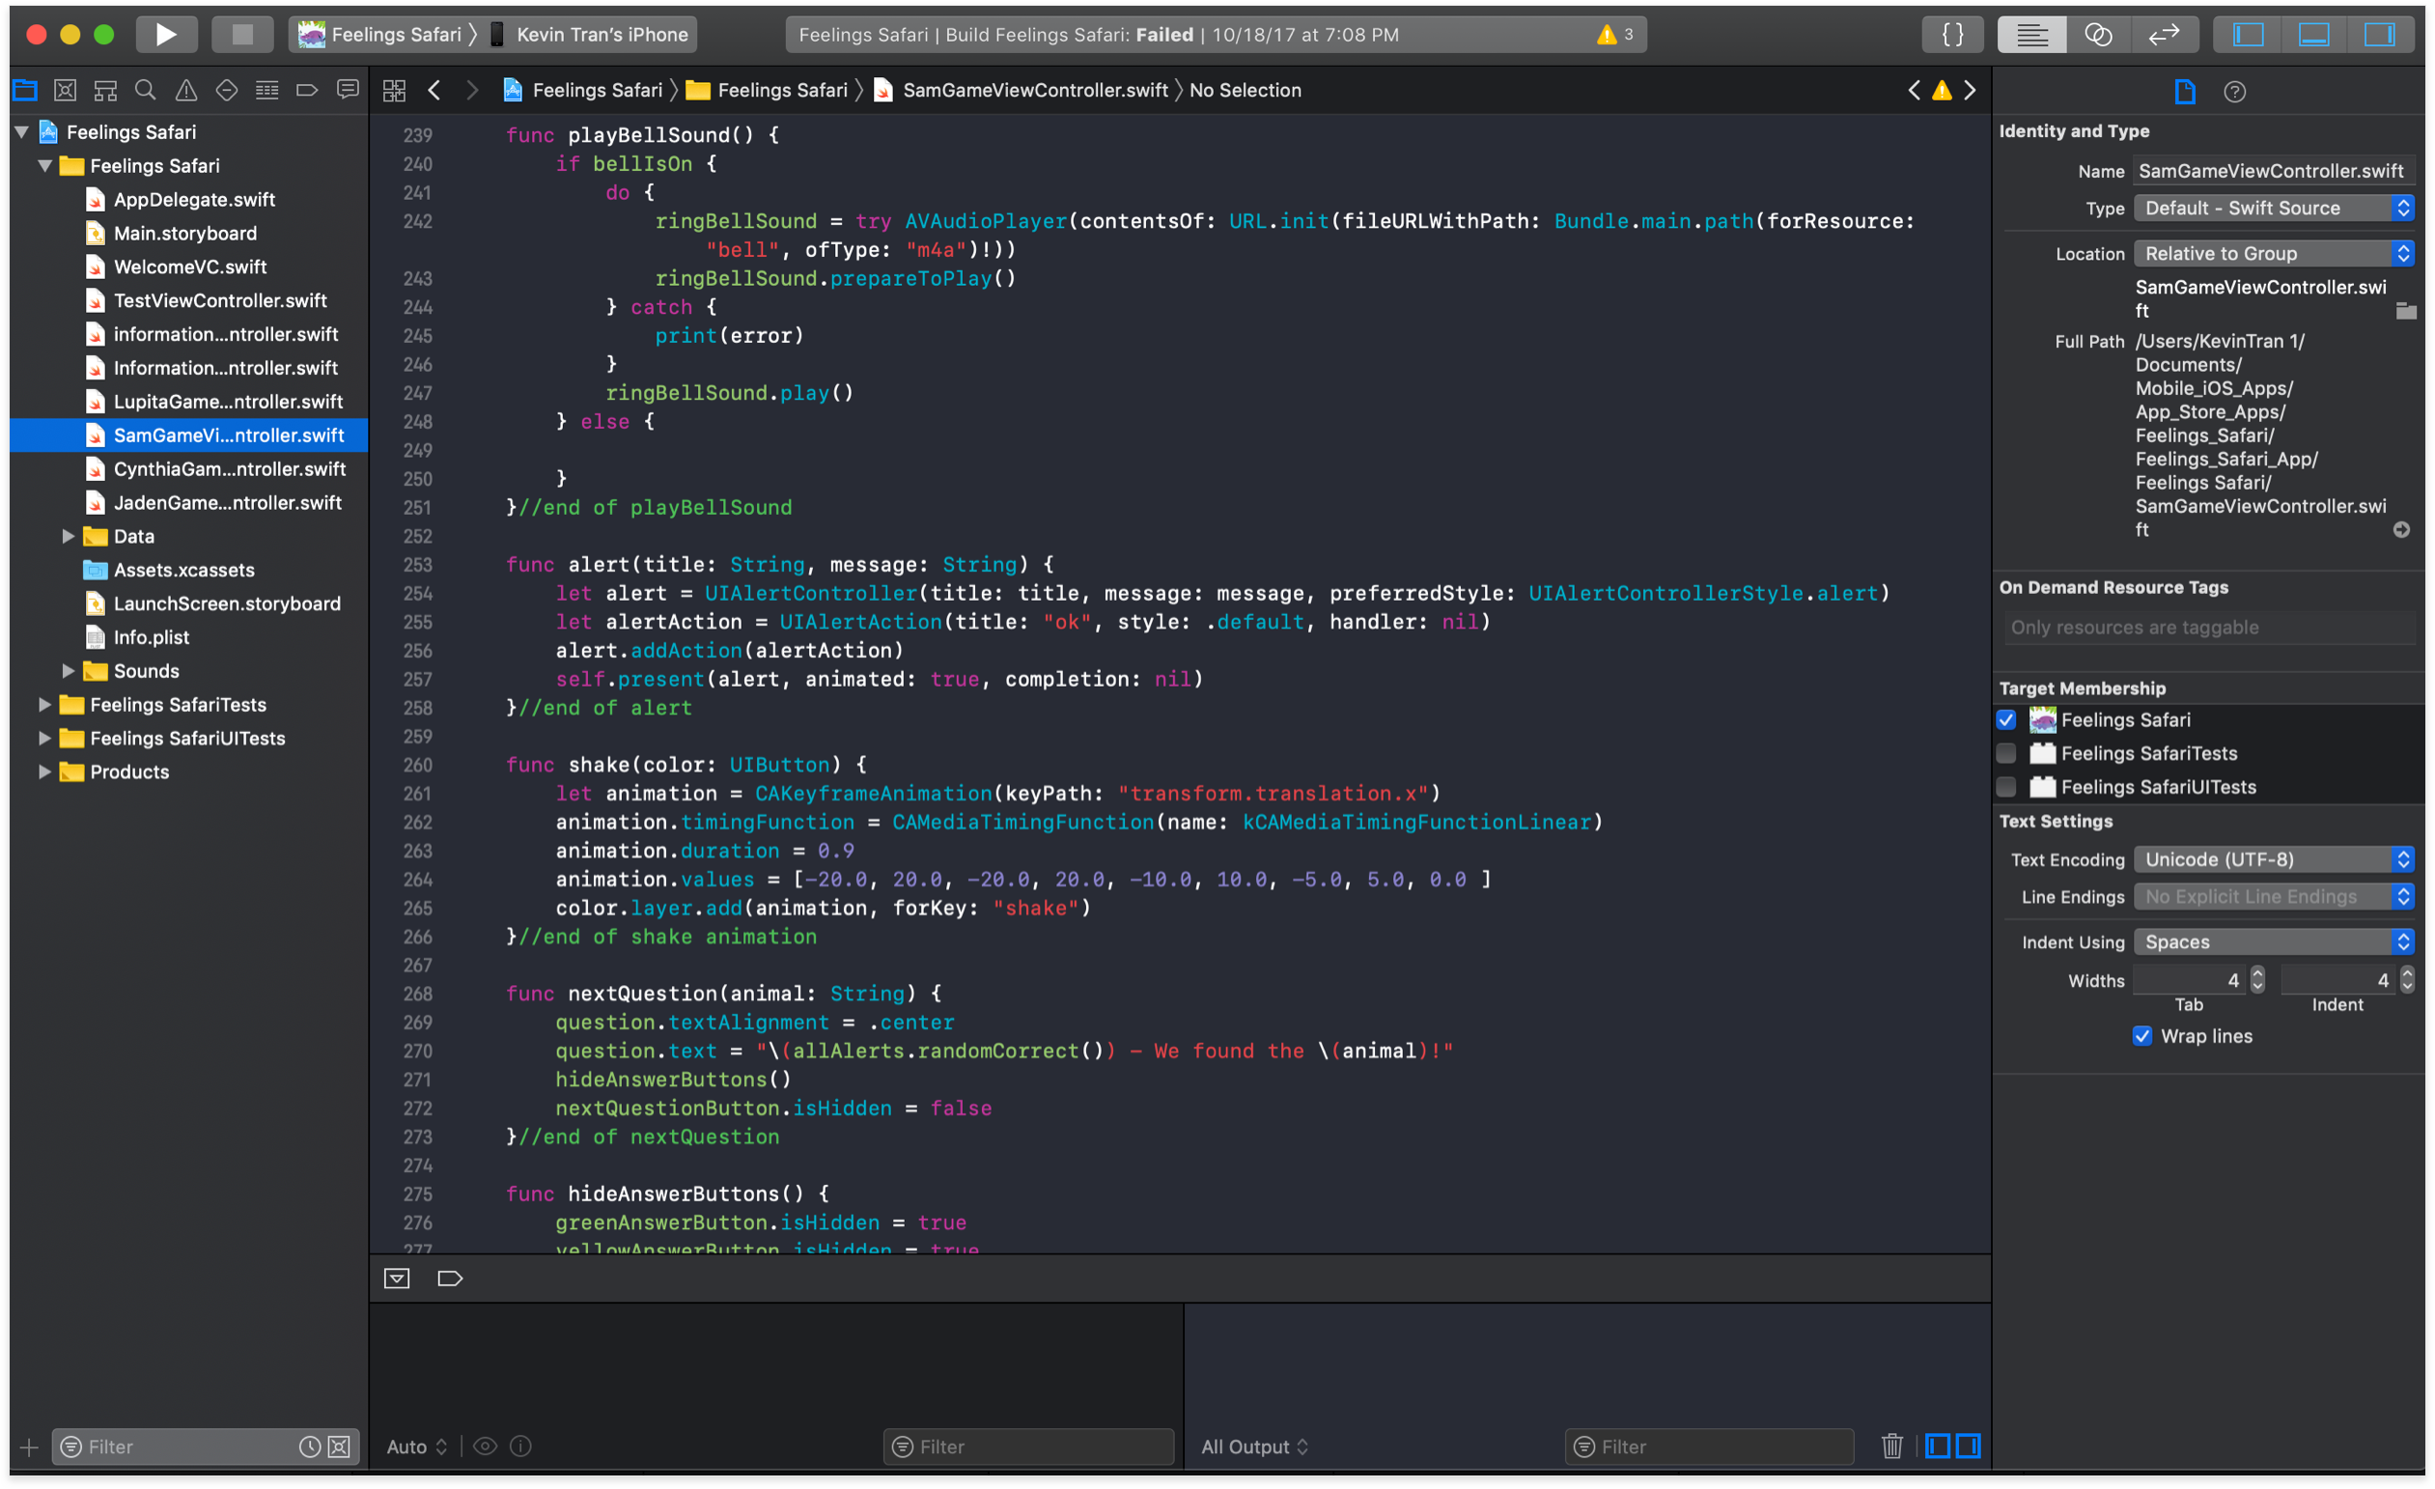Open the Text Encoding dropdown
The image size is (2435, 1489).
click(x=2273, y=859)
